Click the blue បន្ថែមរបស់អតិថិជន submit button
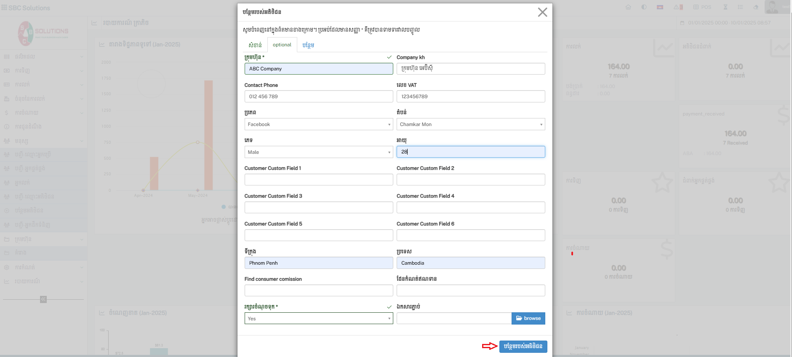Image resolution: width=792 pixels, height=357 pixels. [x=523, y=346]
